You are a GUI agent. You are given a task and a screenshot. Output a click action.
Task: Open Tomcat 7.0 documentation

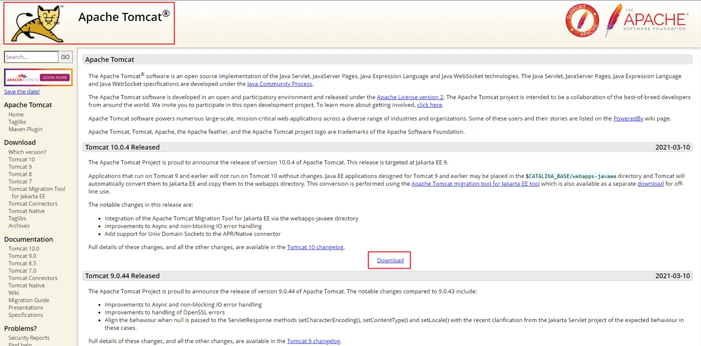tap(22, 270)
